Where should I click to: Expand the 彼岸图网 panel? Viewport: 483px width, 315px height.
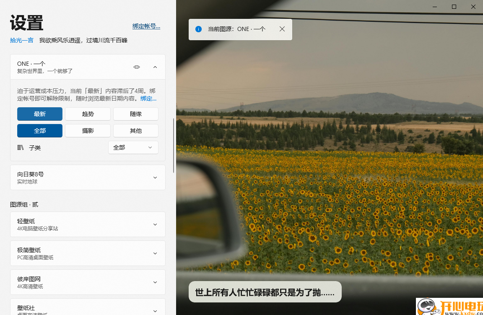click(155, 282)
